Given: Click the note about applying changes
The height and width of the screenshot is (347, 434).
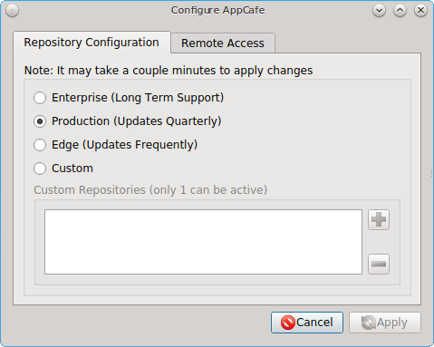Looking at the screenshot, I should pyautogui.click(x=169, y=71).
